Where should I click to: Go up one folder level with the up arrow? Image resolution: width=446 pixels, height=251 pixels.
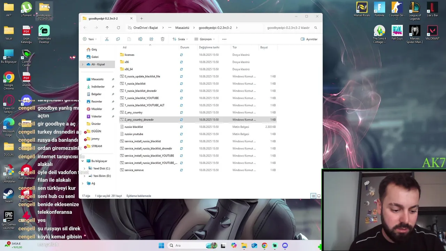coord(107,28)
